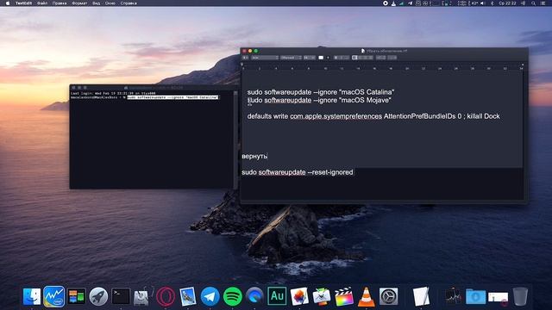Open Final Cut Pro in Dock
This screenshot has width=552, height=310.
pos(344,296)
